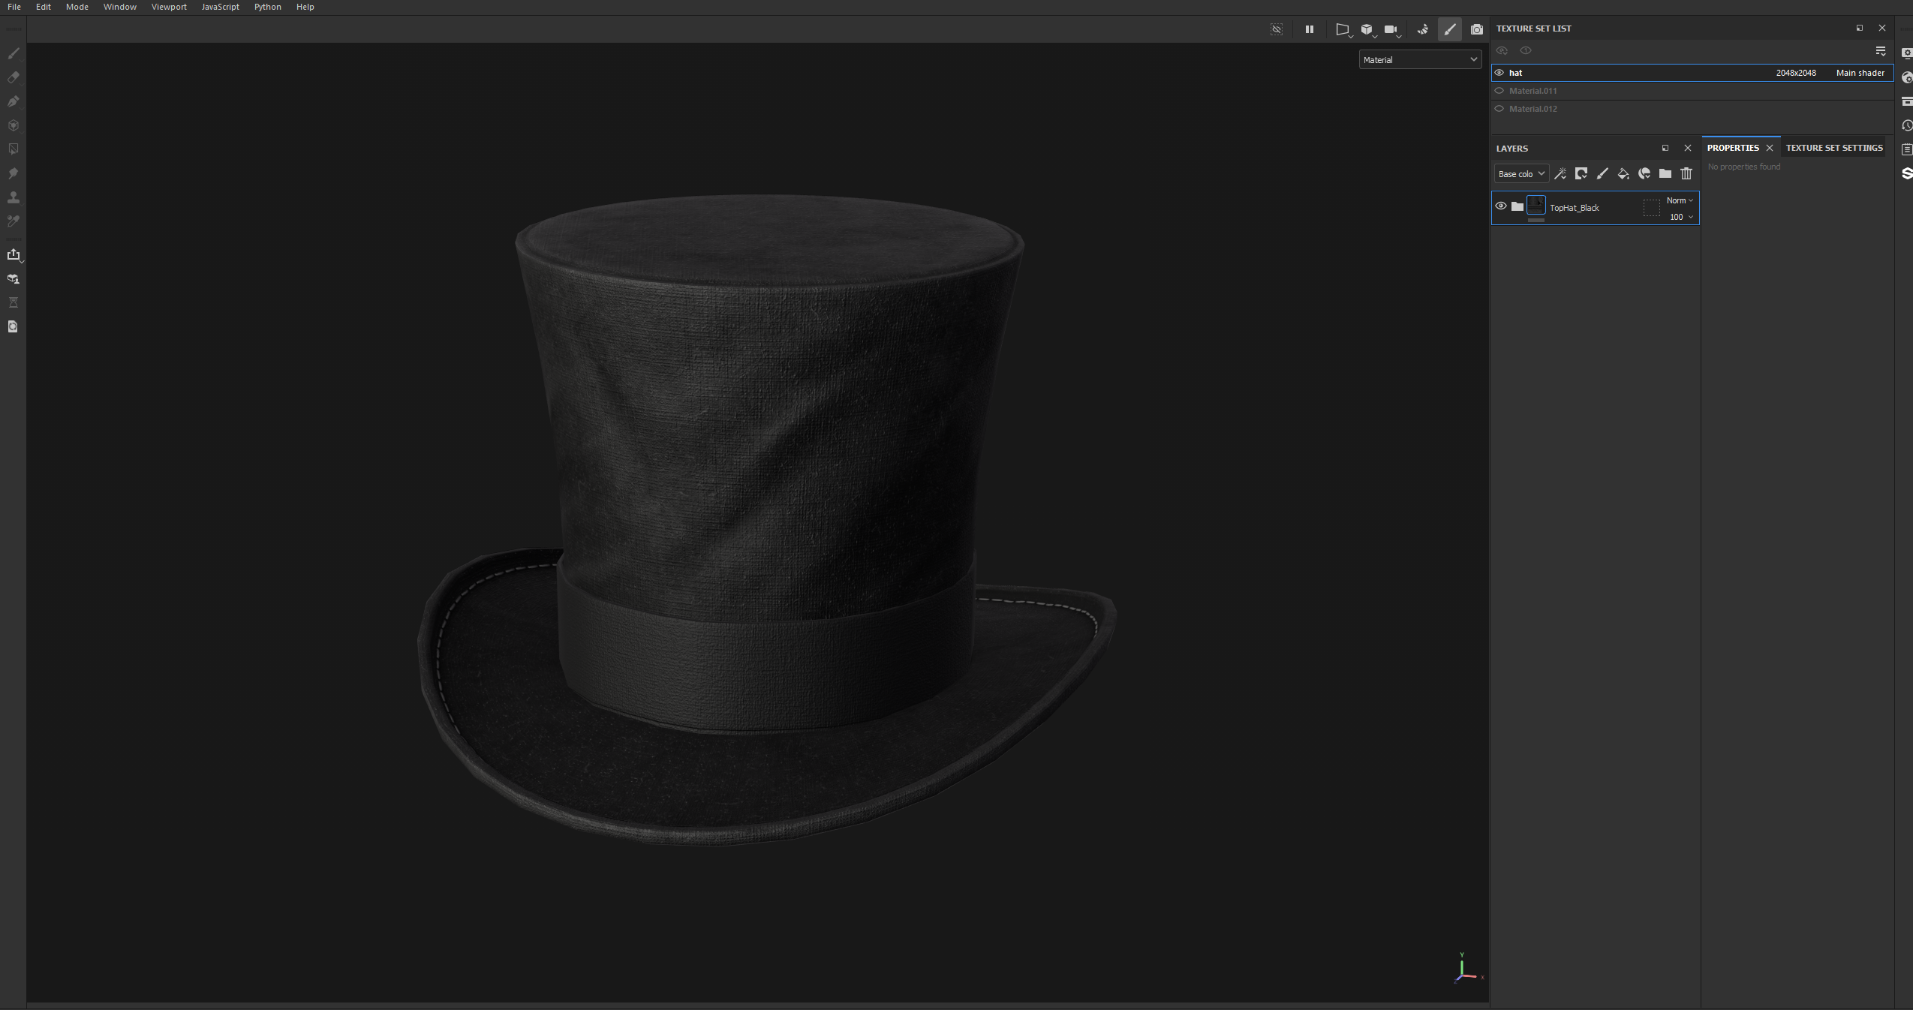Switch to Texture Set Settings tab

pyautogui.click(x=1833, y=148)
